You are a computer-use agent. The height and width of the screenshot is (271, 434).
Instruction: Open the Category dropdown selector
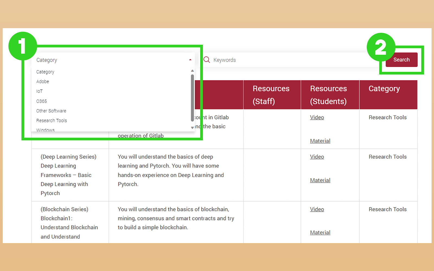(x=113, y=60)
